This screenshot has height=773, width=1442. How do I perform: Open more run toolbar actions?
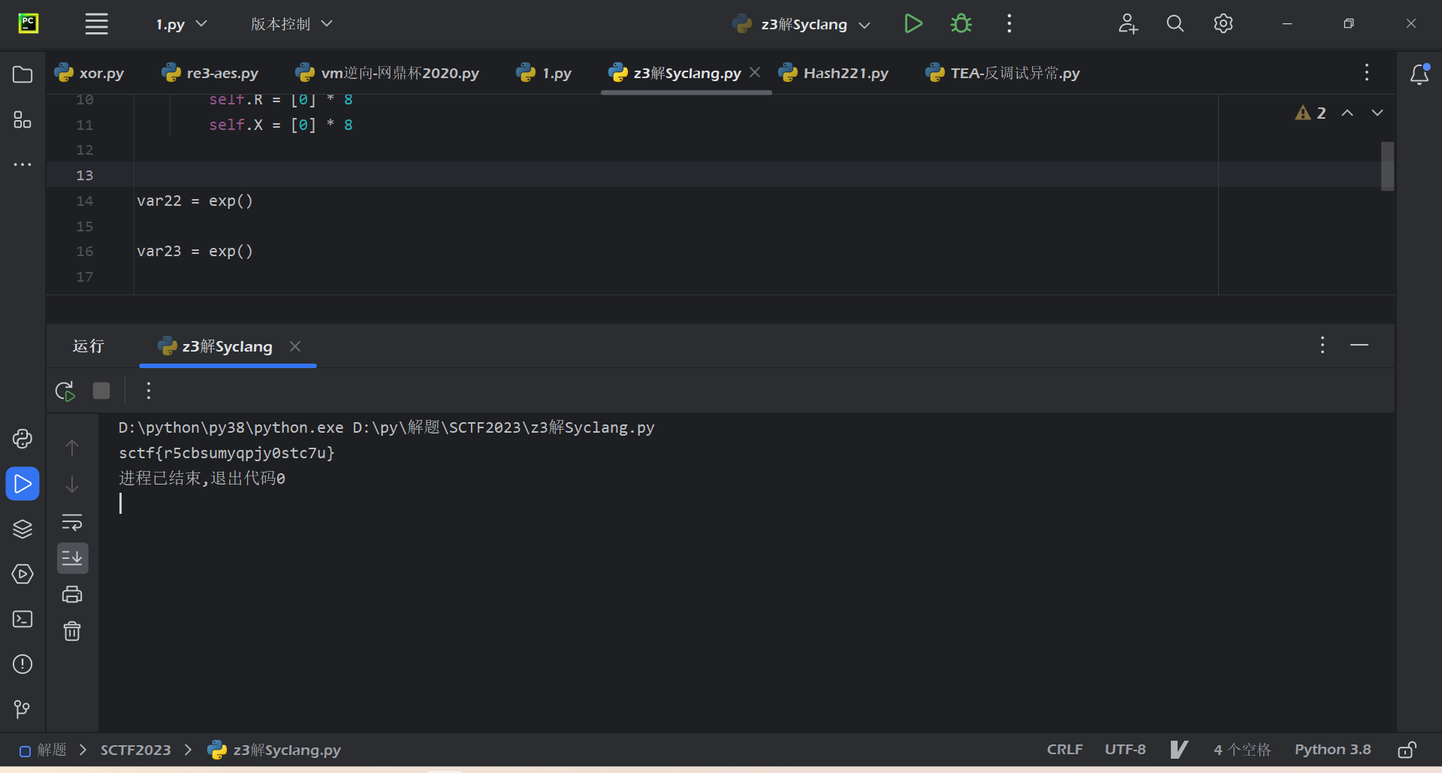[x=149, y=391]
